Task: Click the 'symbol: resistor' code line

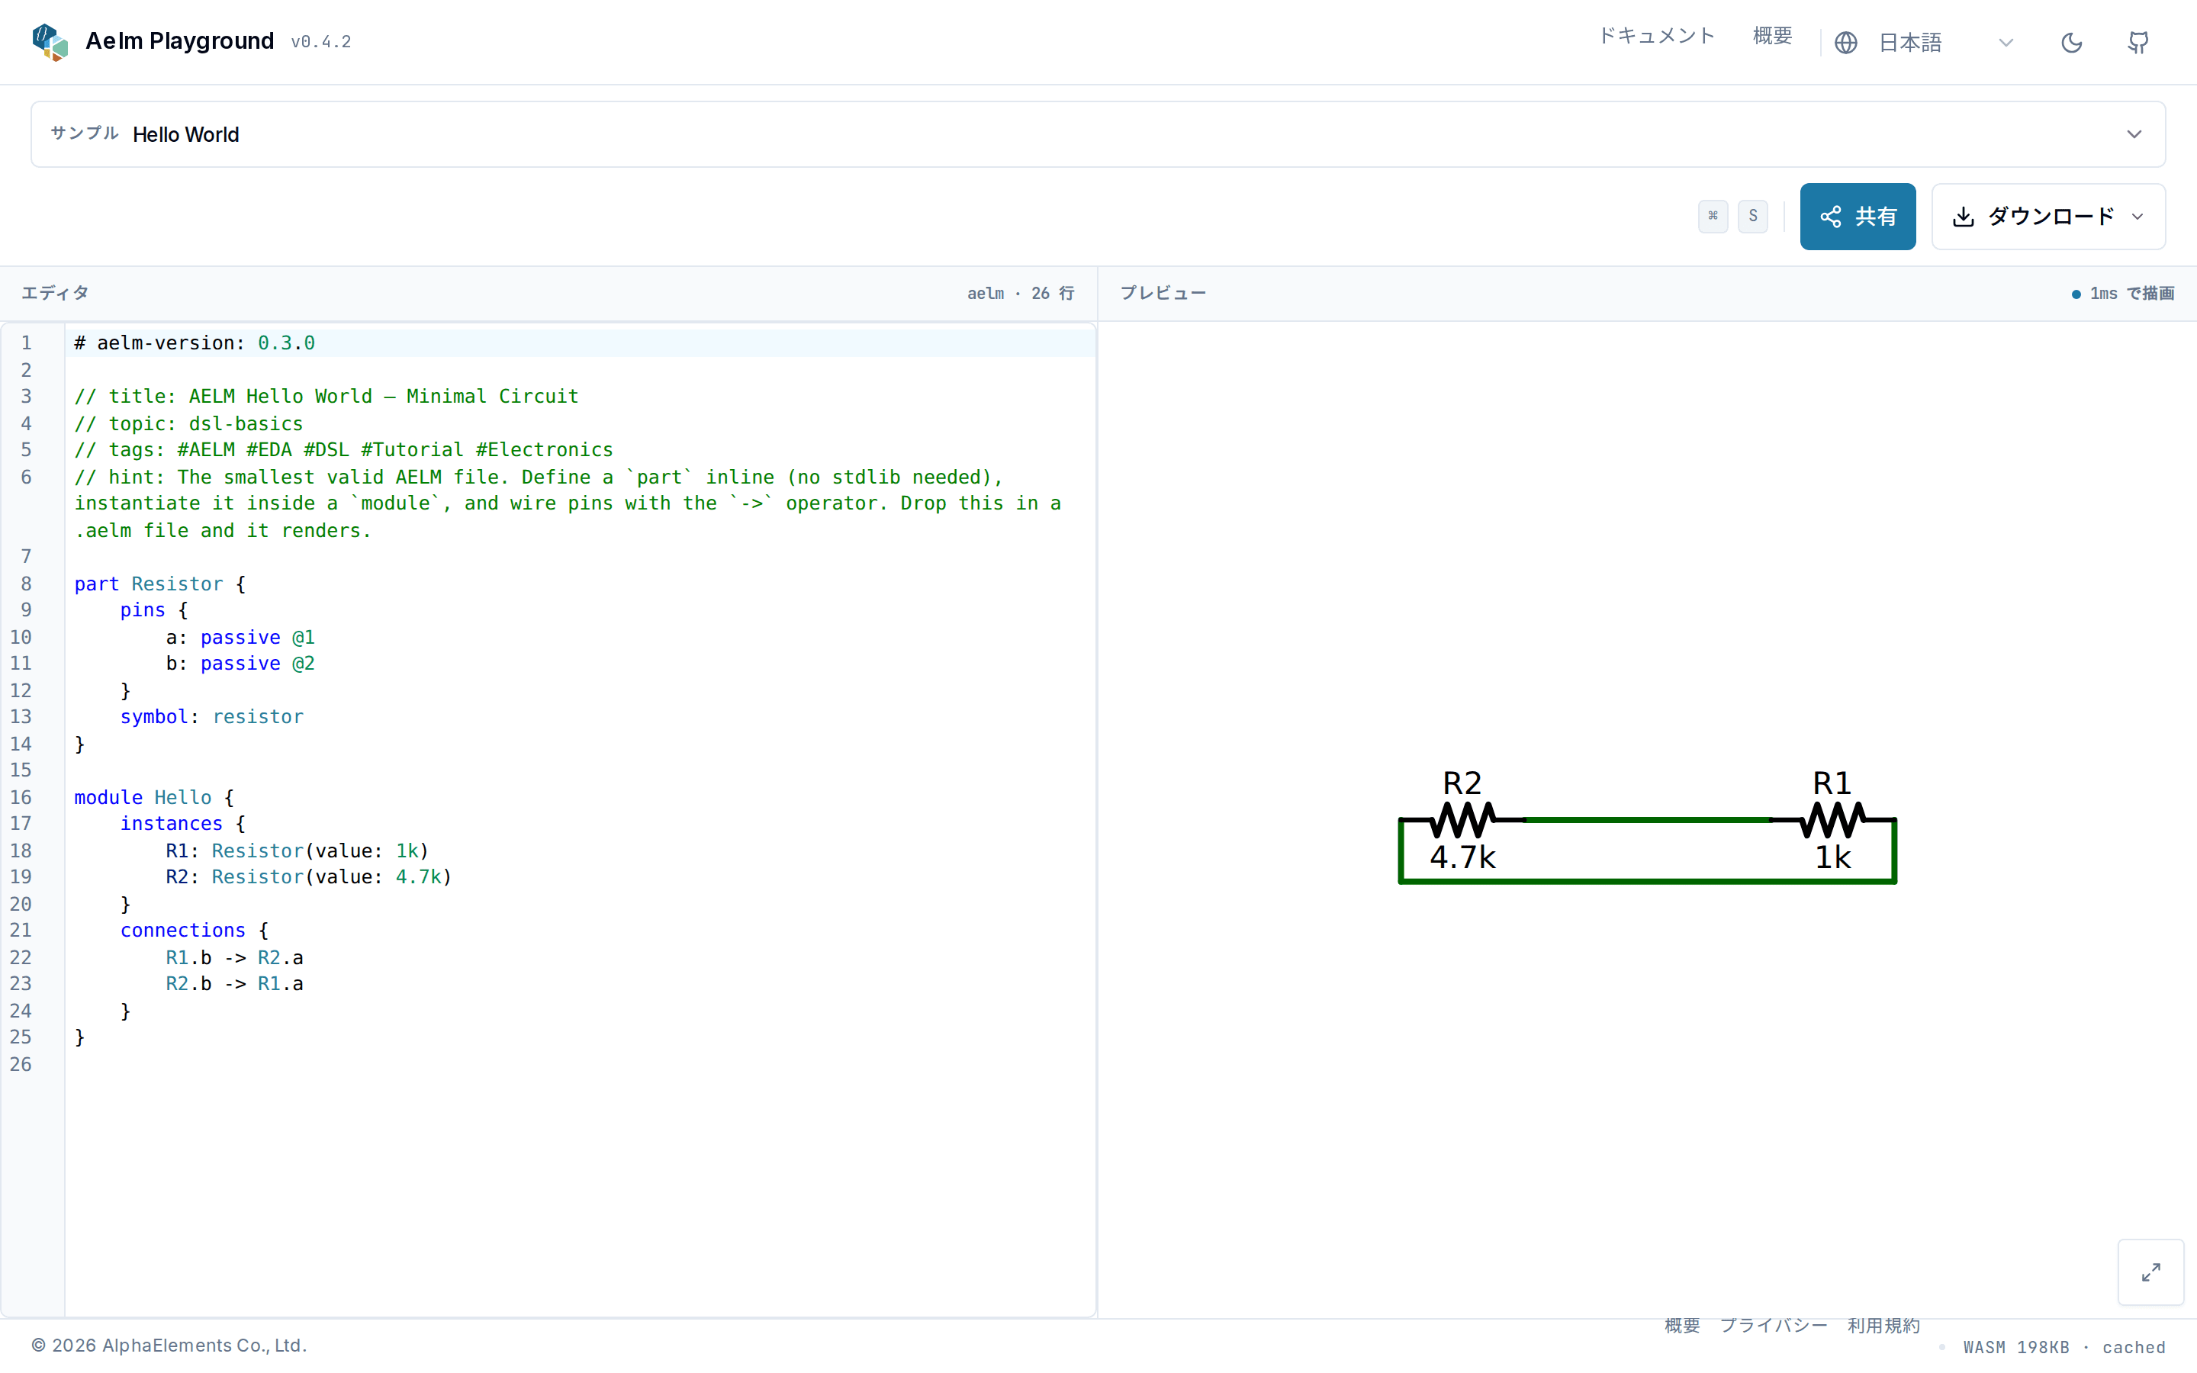Action: [211, 716]
